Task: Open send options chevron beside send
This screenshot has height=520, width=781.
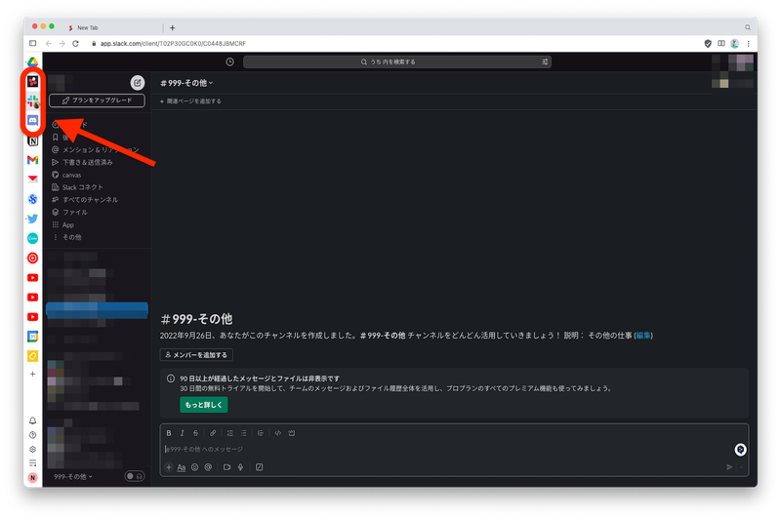Action: 741,467
